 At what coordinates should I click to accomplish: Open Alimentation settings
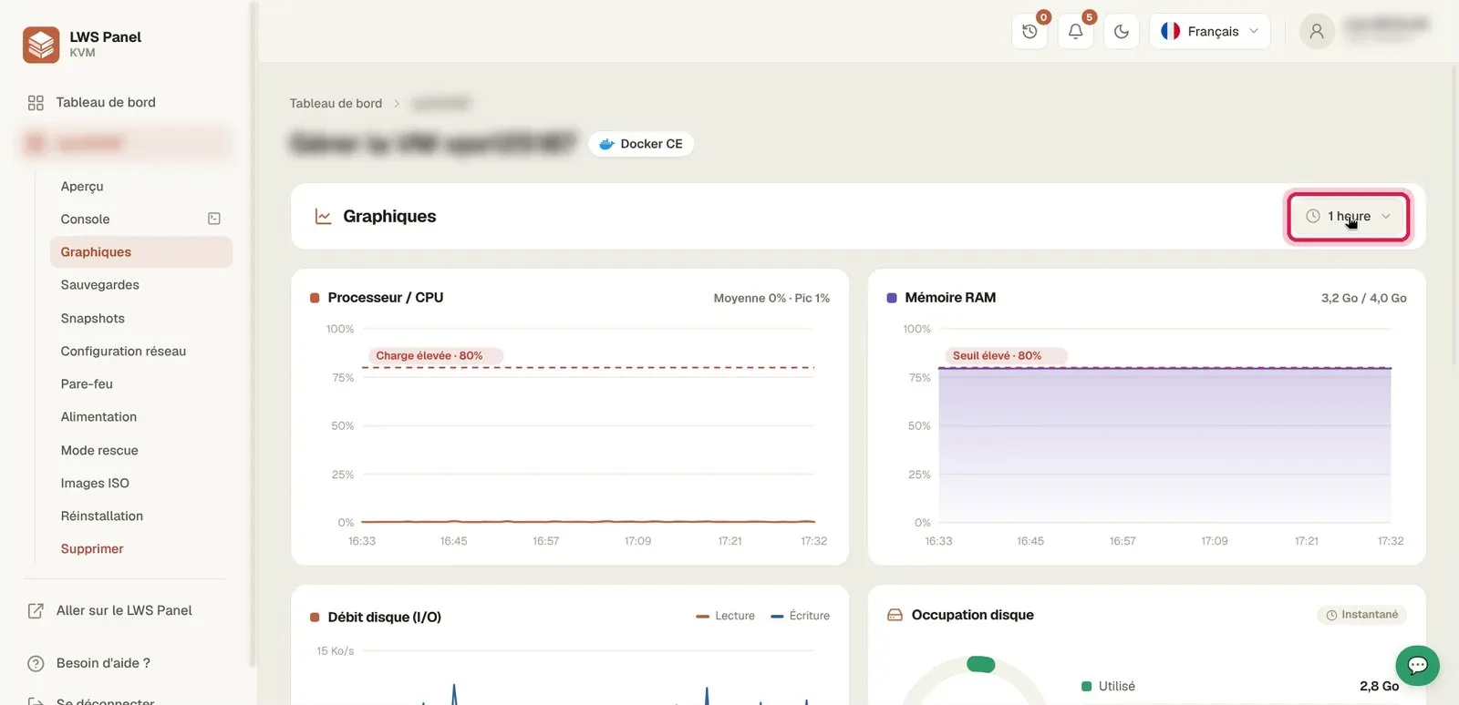(98, 417)
